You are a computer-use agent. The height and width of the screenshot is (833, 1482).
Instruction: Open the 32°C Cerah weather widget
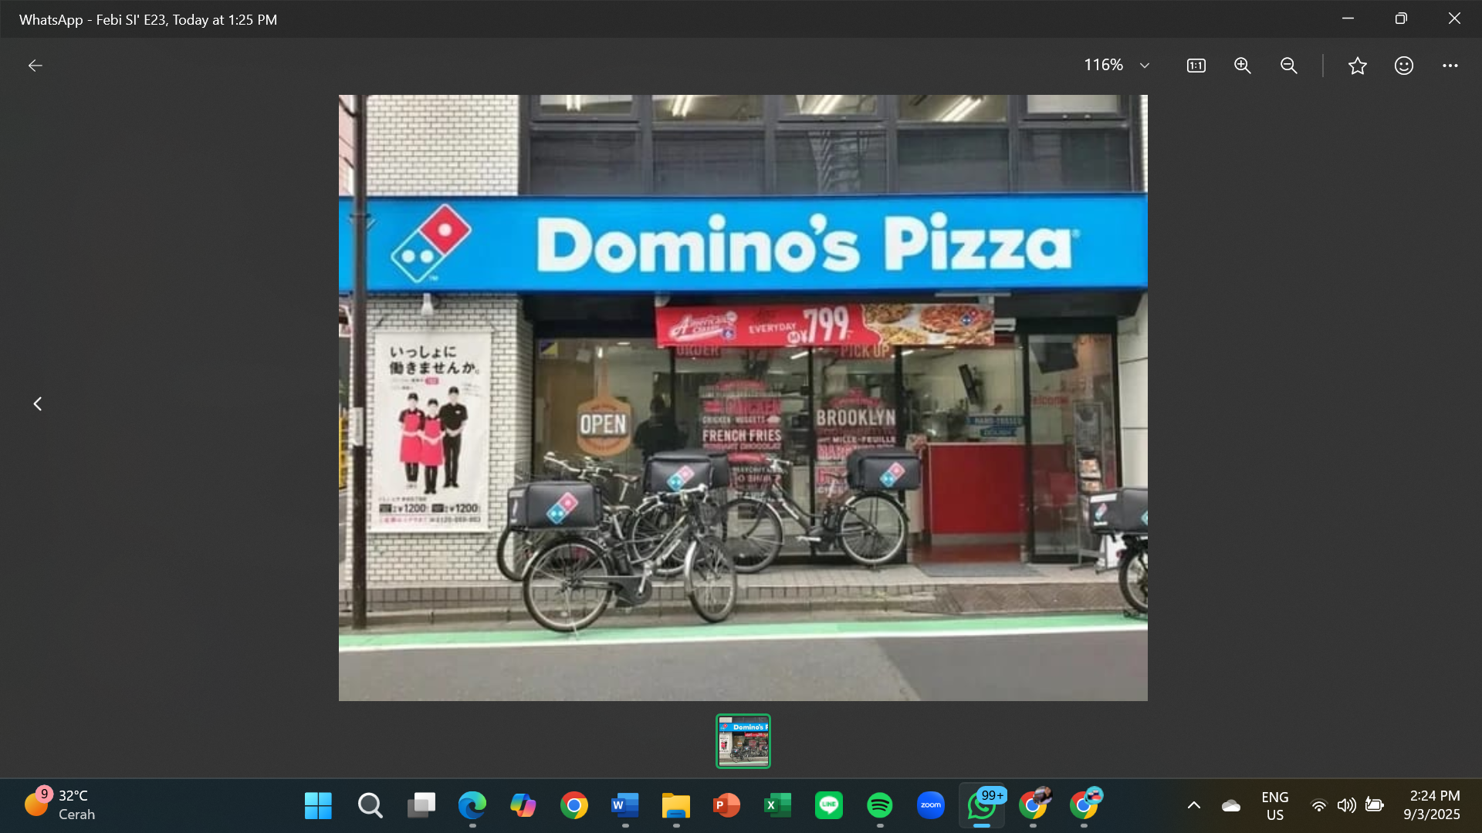coord(60,805)
